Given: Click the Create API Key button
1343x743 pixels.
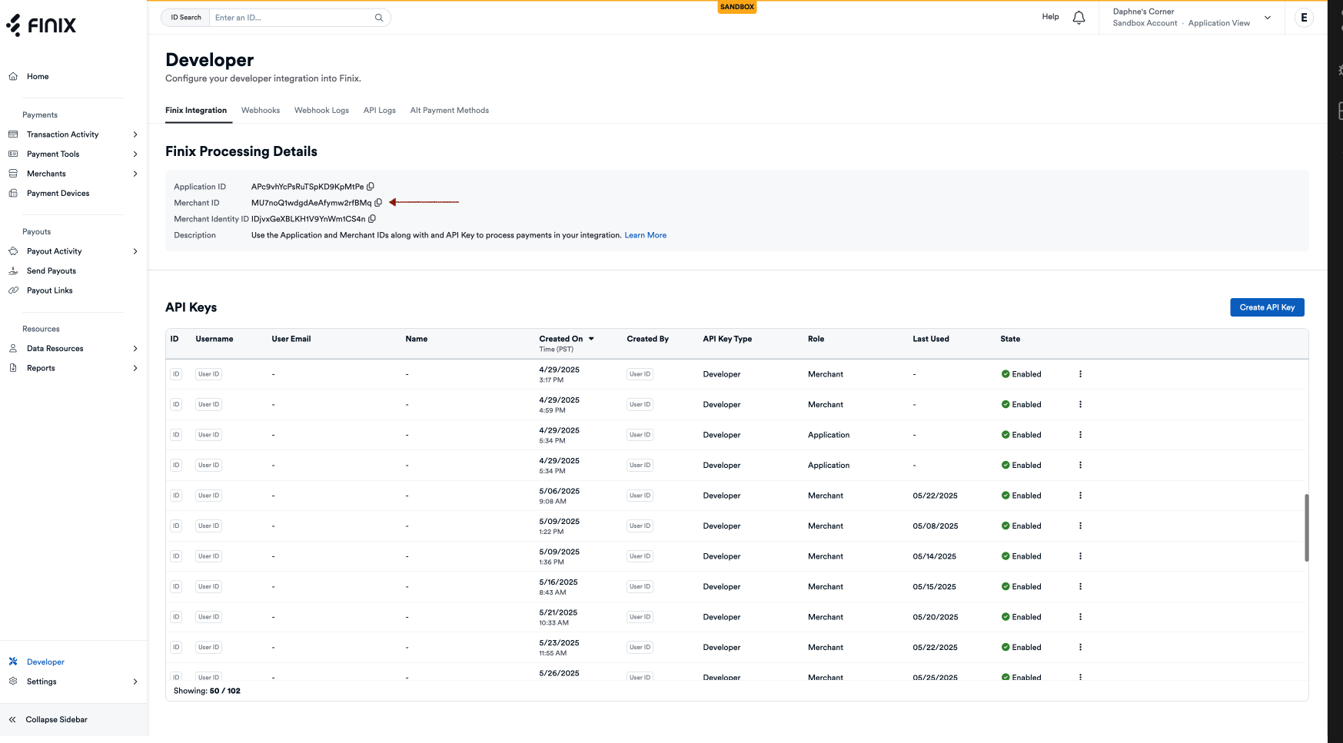Looking at the screenshot, I should [x=1266, y=307].
